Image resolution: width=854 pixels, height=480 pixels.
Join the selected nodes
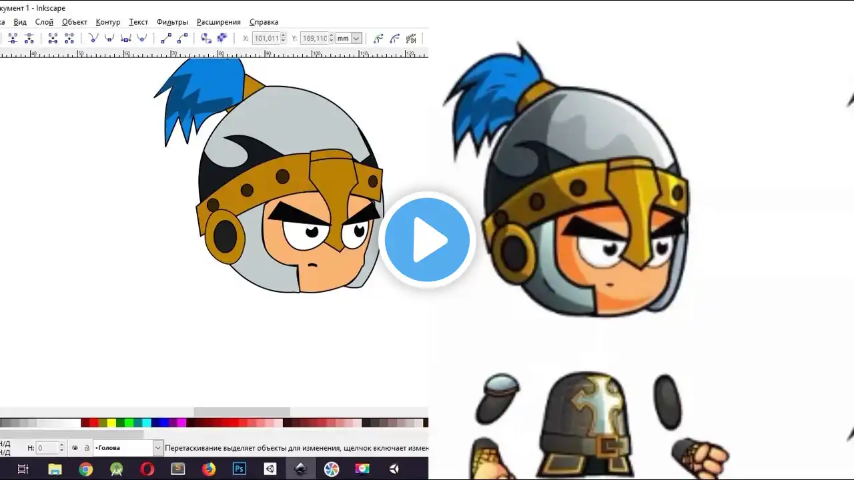tap(13, 39)
